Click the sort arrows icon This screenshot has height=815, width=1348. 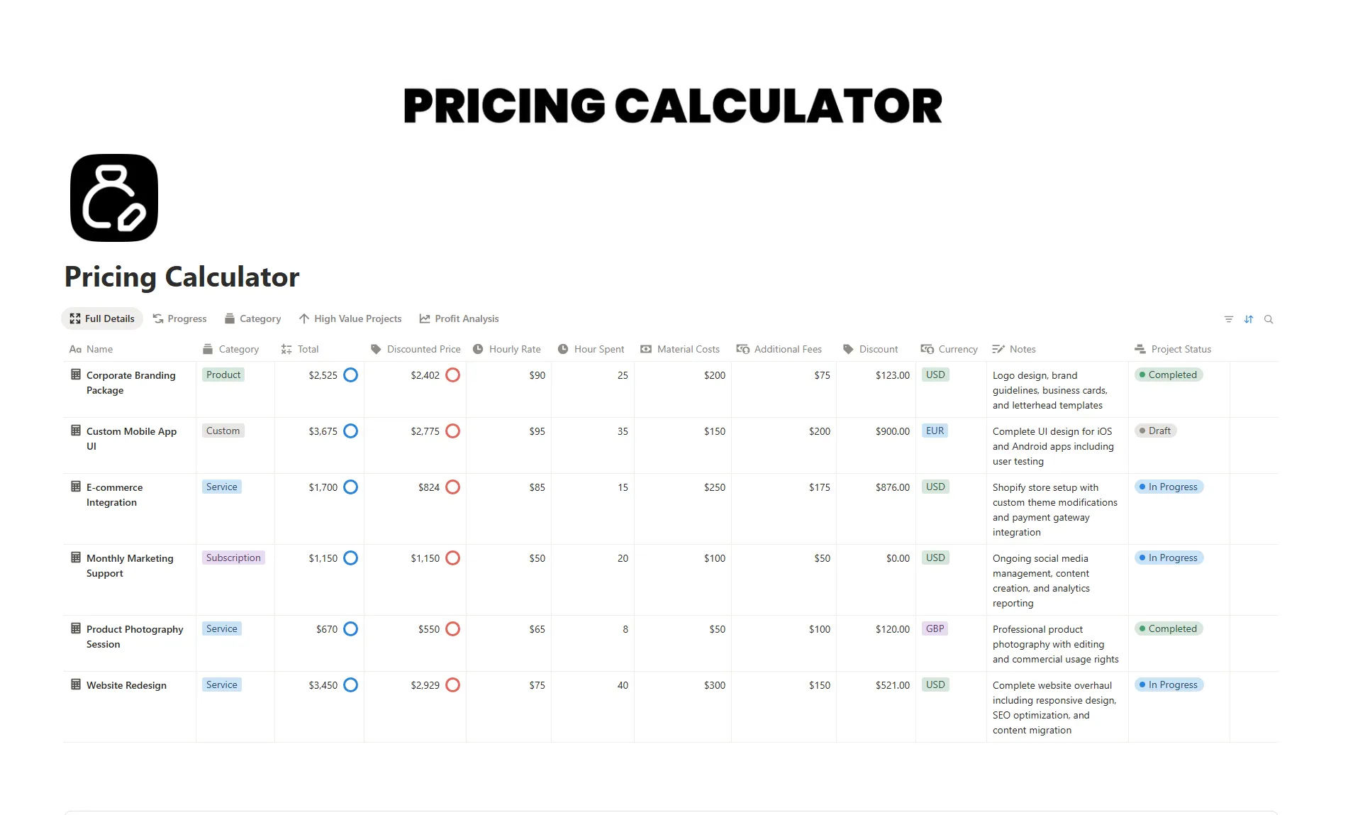click(1249, 319)
